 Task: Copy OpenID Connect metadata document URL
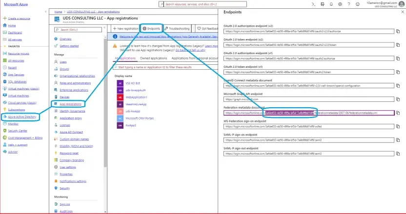(398, 86)
